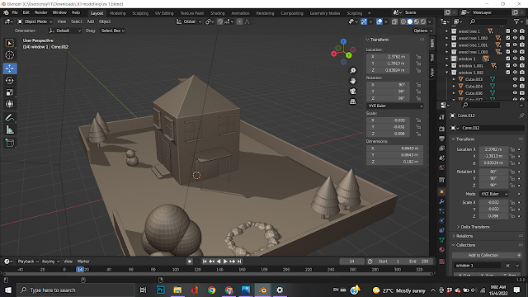Select the Select Box tool in the toolbar
This screenshot has height=297, width=528.
point(9,43)
